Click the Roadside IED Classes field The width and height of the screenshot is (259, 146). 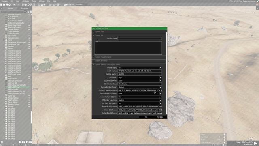click(x=140, y=107)
